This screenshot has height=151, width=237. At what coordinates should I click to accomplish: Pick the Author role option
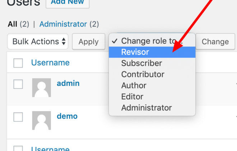(152, 86)
